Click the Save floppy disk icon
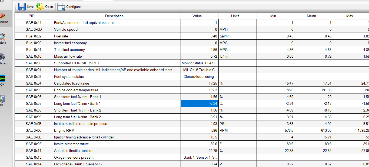The height and width of the screenshot is (167, 369). pyautogui.click(x=22, y=6)
